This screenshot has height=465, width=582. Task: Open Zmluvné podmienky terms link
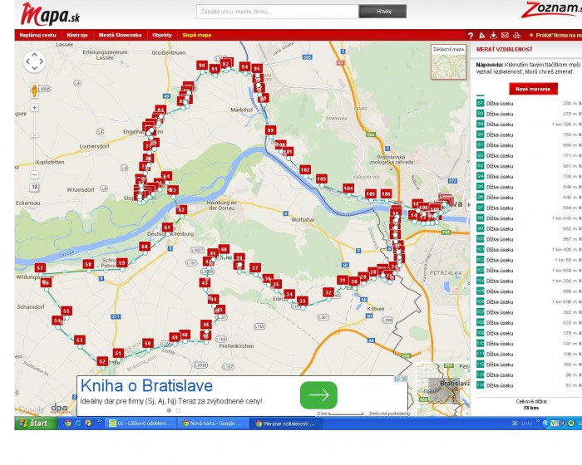point(390,413)
